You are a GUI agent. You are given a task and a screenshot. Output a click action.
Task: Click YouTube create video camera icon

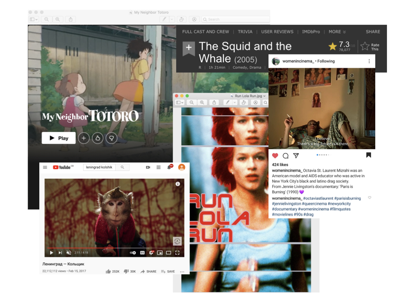tap(148, 167)
